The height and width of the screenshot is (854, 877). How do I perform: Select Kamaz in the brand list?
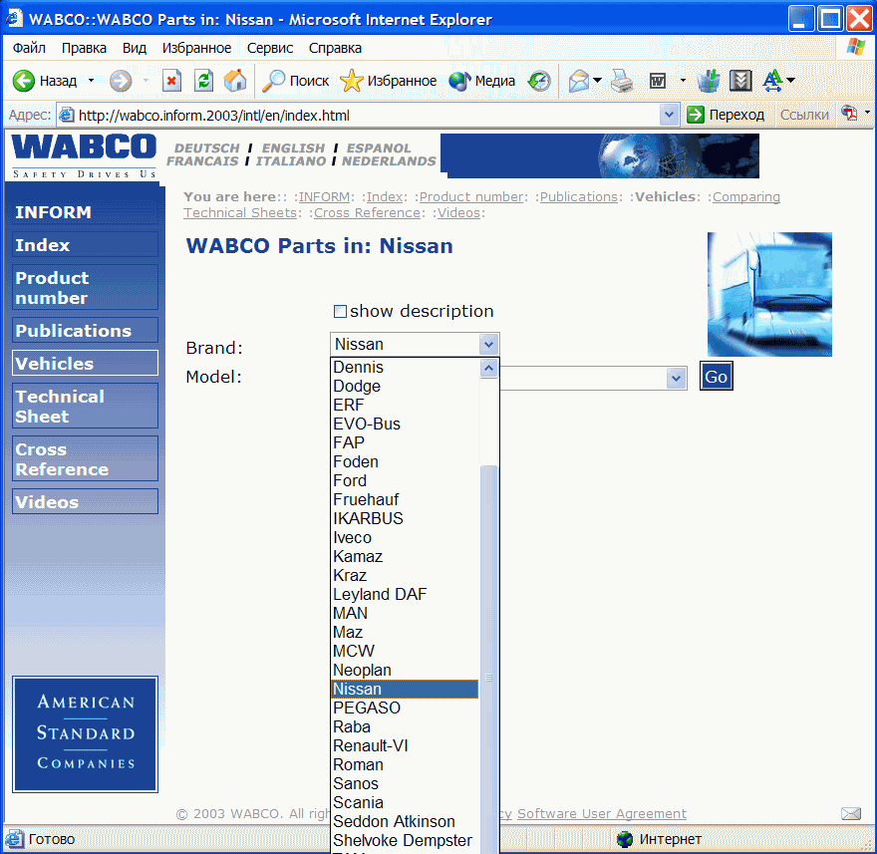tap(405, 556)
